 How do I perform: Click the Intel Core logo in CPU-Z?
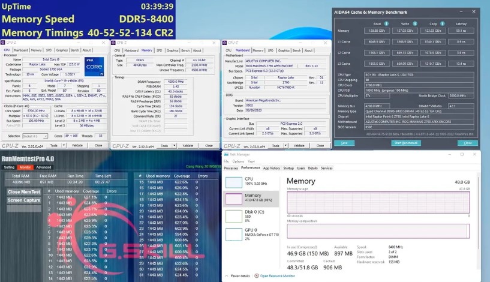click(x=94, y=67)
